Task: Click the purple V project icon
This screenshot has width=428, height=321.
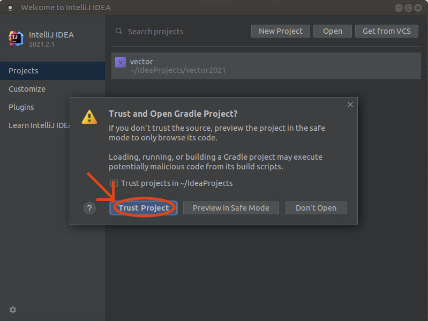Action: (121, 62)
